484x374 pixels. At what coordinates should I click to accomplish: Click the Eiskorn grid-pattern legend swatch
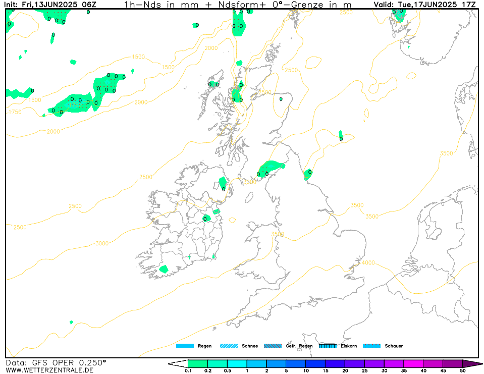[328, 346]
